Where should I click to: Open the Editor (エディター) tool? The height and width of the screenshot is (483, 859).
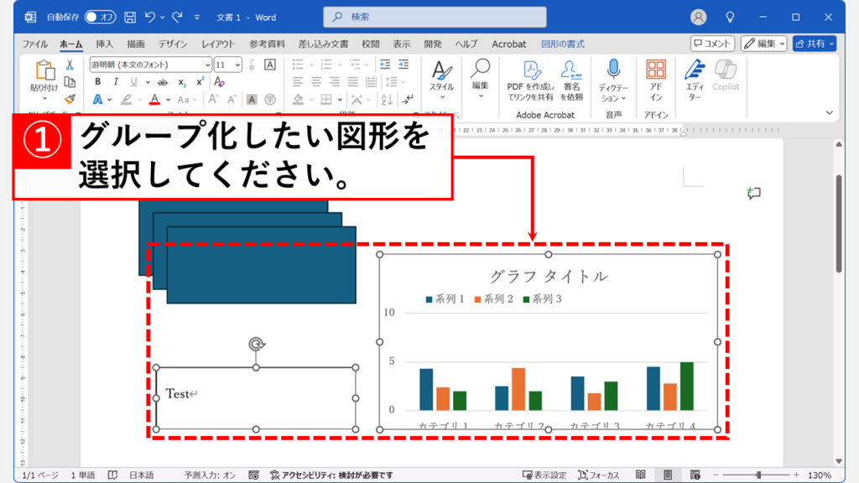click(695, 80)
